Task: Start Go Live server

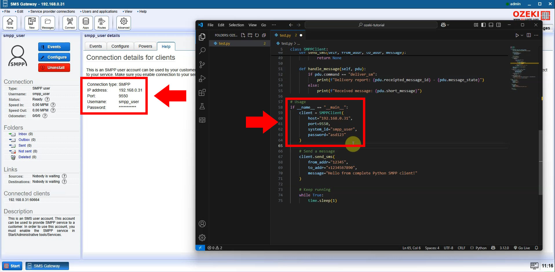Action: tap(522, 248)
